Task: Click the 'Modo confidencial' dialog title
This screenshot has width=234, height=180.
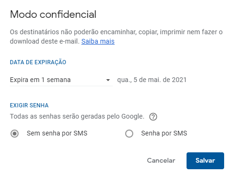Action: point(53,15)
